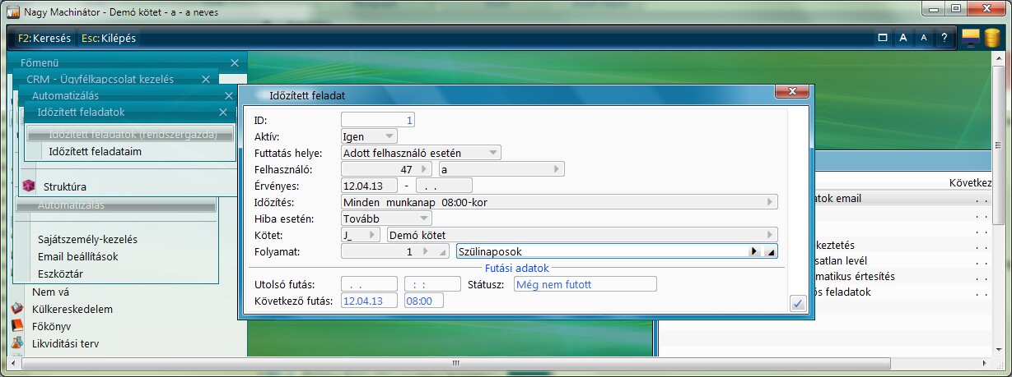Select Főkönyv in main menu
The height and width of the screenshot is (377, 1012).
click(x=52, y=325)
